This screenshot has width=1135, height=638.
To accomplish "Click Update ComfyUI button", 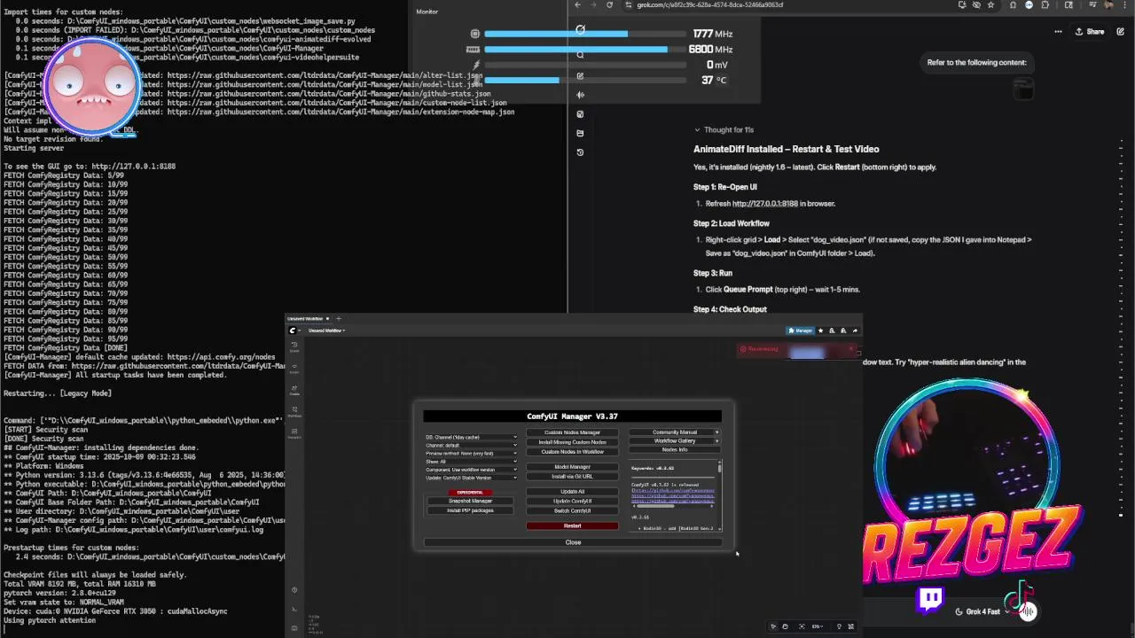I will pyautogui.click(x=572, y=502).
